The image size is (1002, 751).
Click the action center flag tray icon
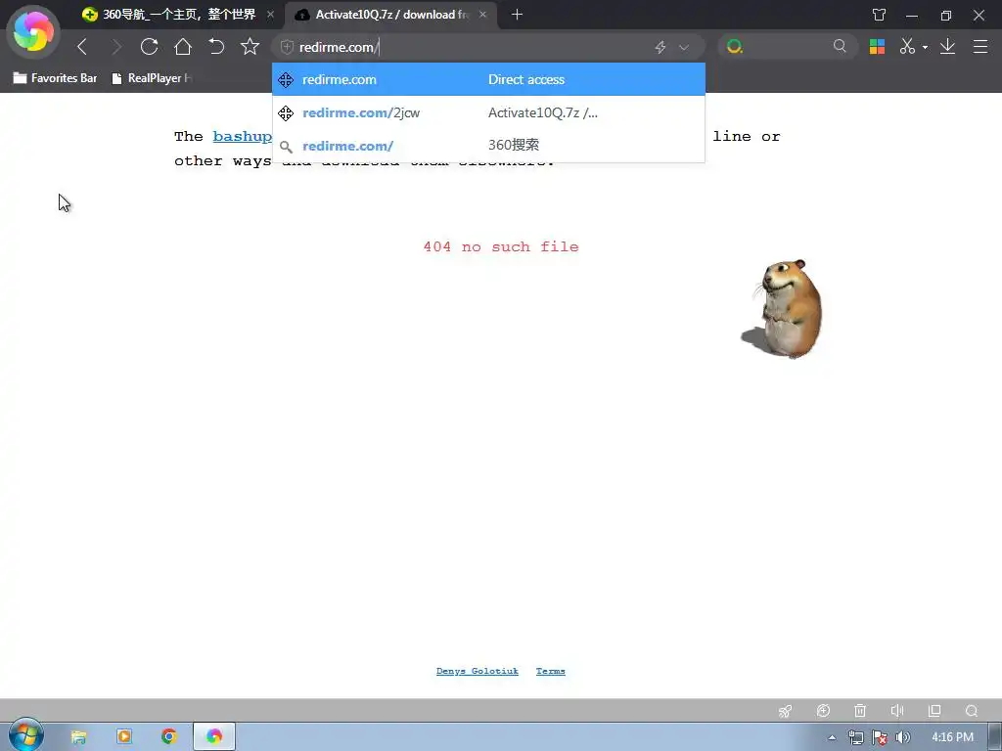[x=880, y=737]
